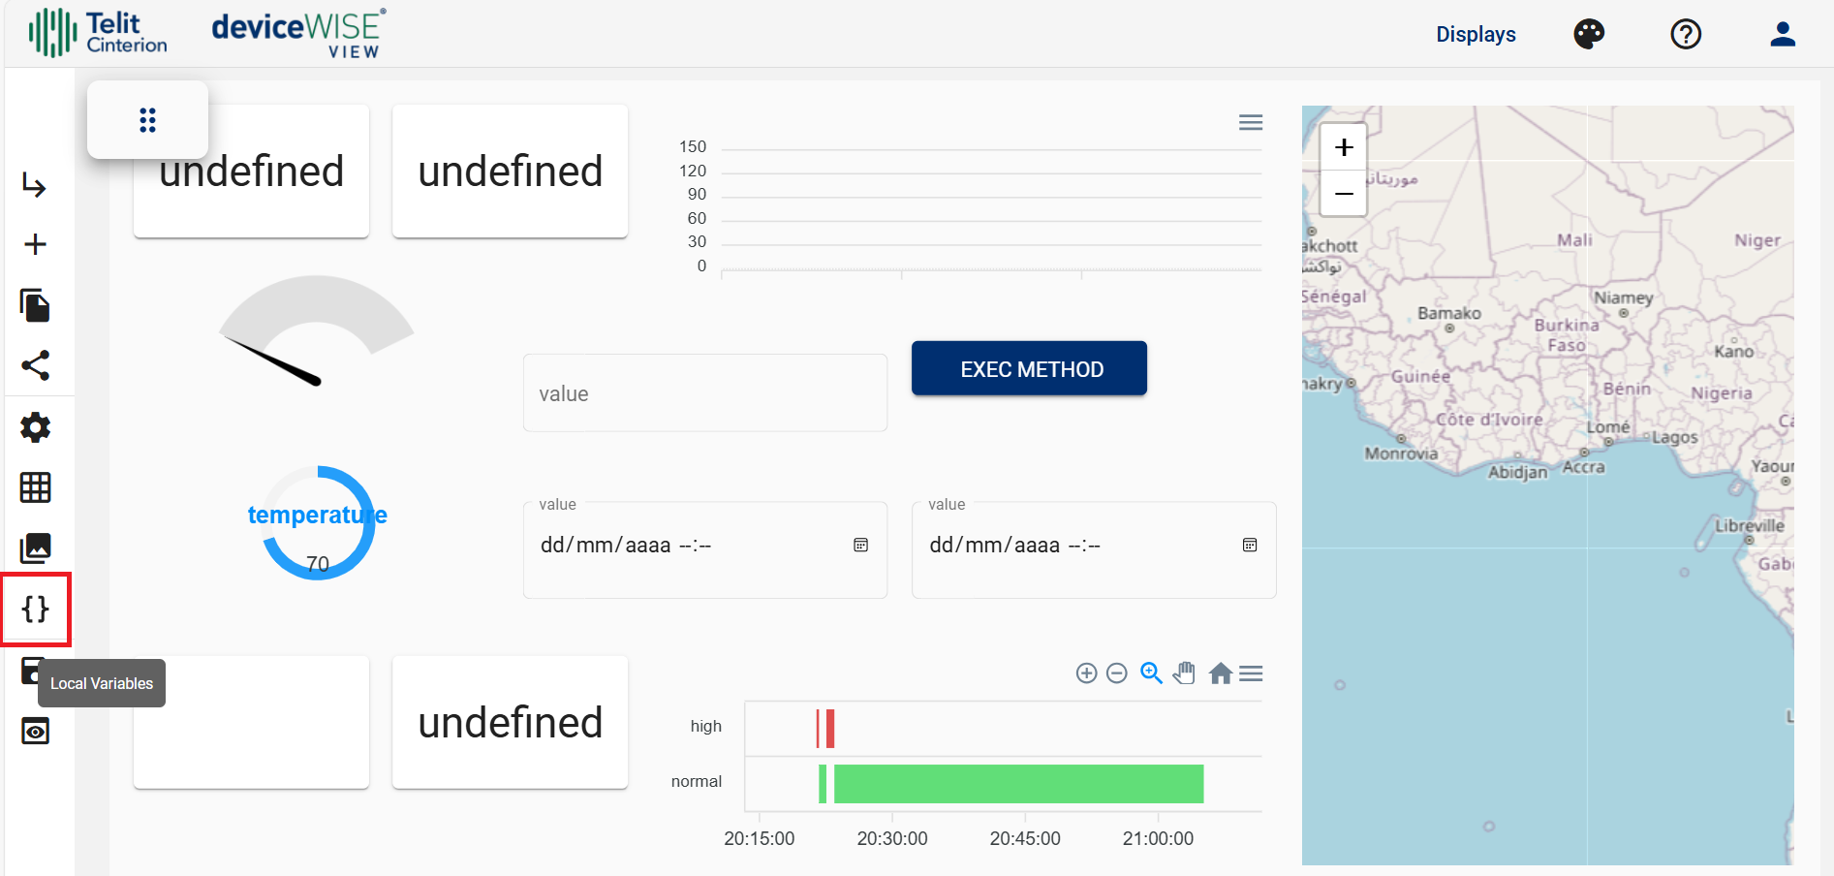
Task: Click the temperature radial gauge
Action: tap(318, 523)
